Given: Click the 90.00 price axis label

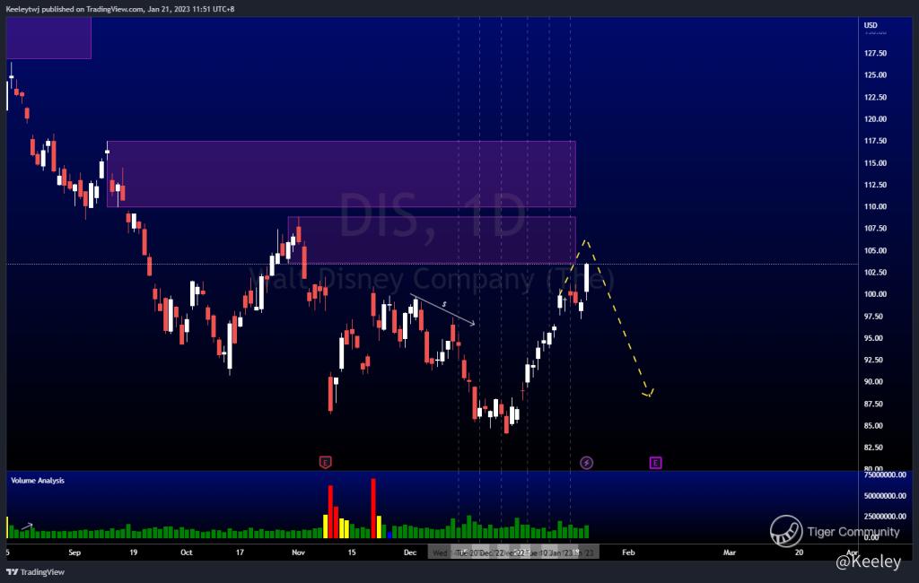Looking at the screenshot, I should (873, 381).
